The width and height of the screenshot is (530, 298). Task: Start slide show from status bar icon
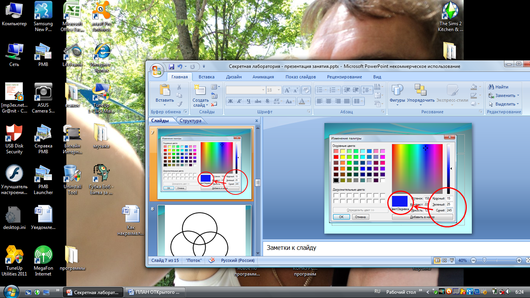(x=452, y=260)
